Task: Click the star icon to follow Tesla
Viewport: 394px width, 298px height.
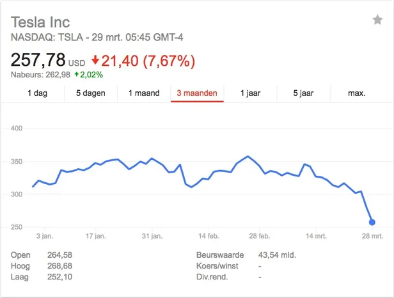Action: coord(377,20)
